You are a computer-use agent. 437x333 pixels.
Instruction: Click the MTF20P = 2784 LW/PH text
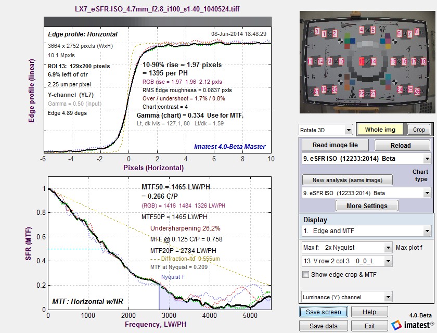[183, 250]
